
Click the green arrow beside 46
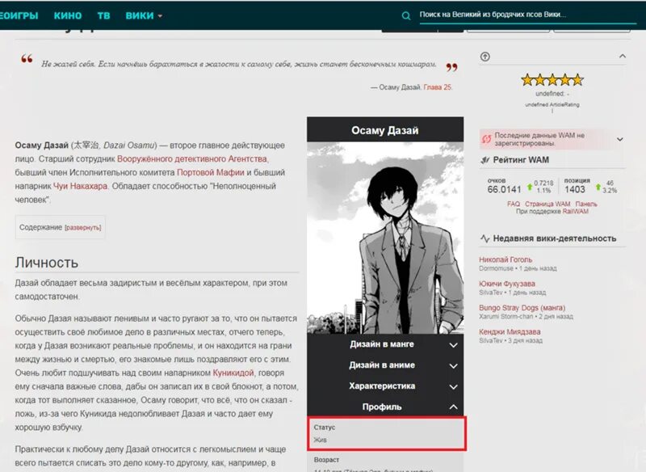tap(598, 188)
